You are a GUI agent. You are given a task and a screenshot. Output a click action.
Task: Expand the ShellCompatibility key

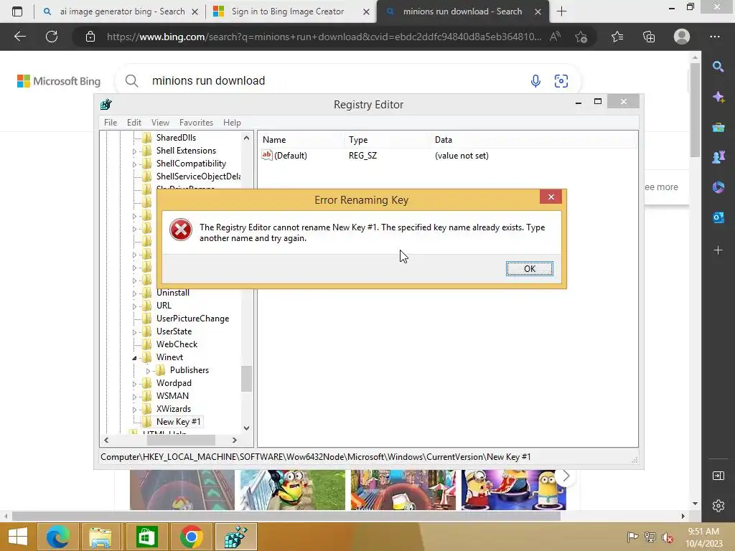(x=134, y=164)
